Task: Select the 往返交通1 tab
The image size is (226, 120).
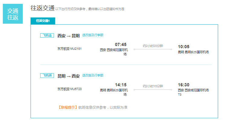Action: [x=43, y=21]
